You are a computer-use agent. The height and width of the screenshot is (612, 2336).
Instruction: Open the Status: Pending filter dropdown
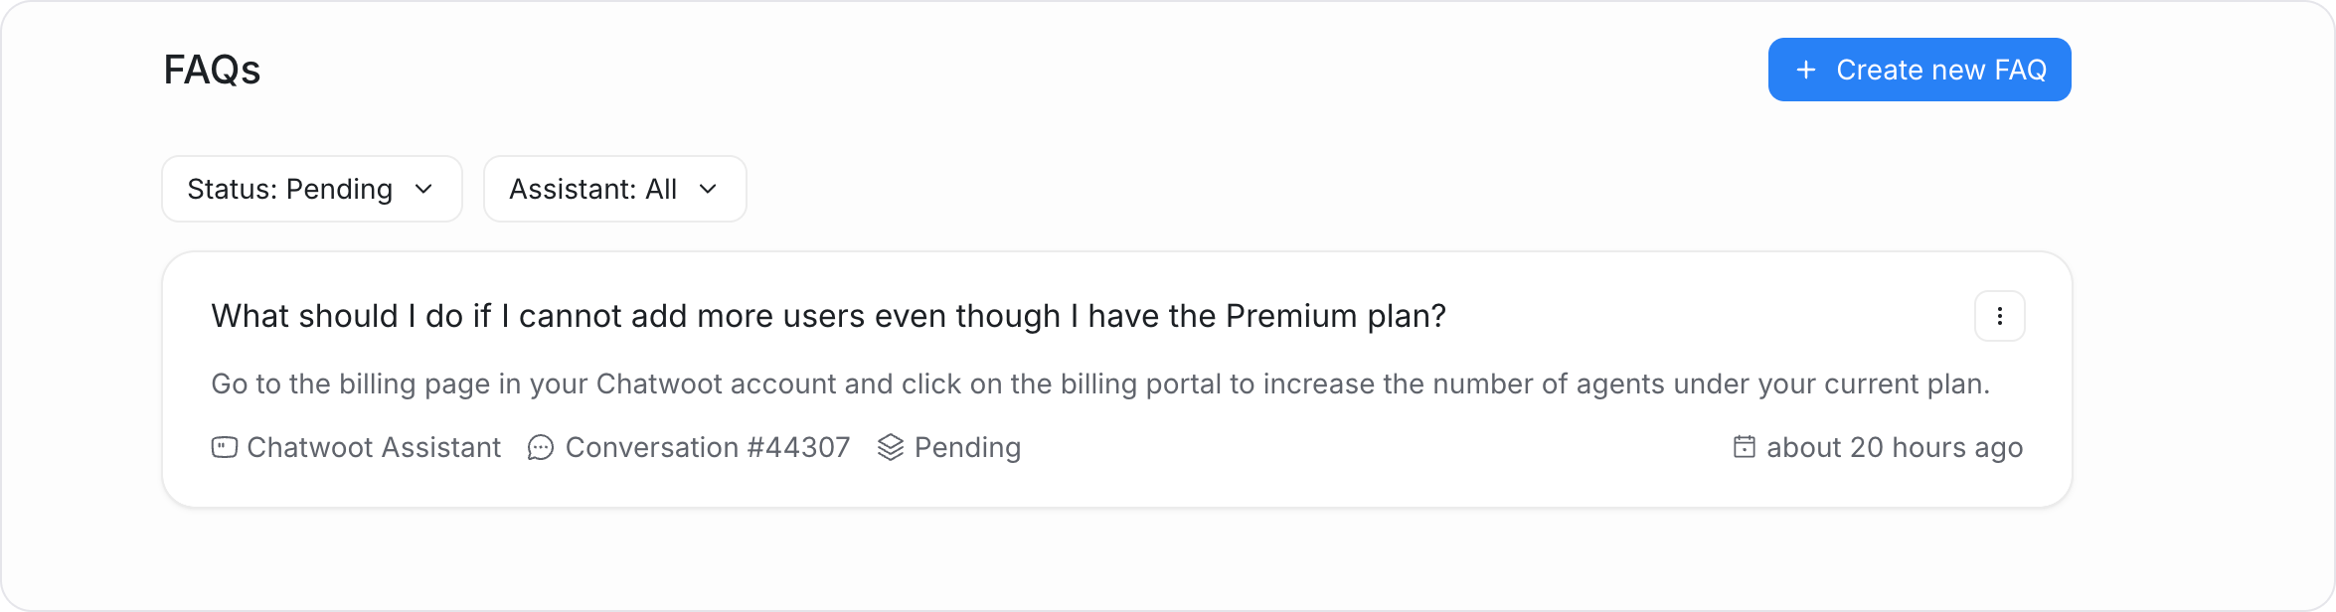(312, 189)
